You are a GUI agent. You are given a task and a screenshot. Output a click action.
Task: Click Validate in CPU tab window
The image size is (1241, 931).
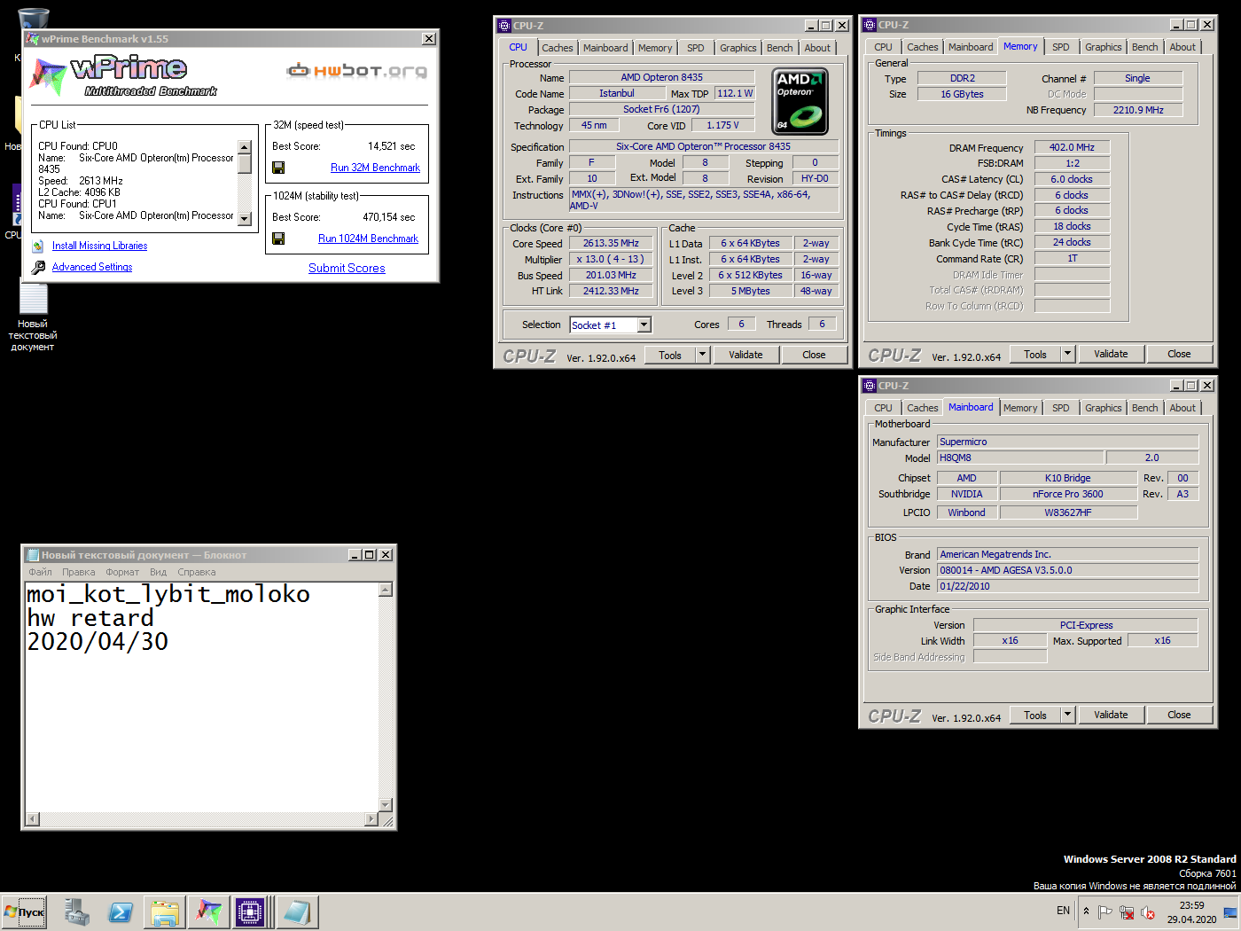coord(745,355)
